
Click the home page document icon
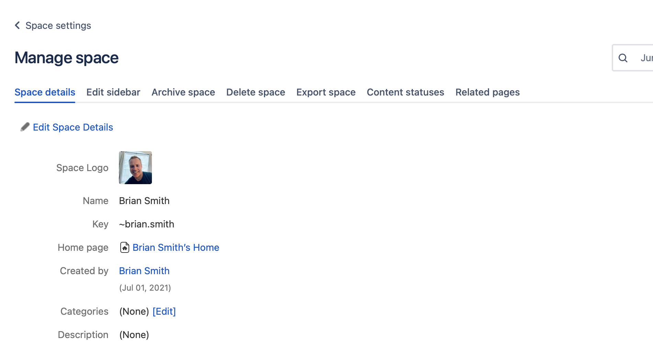click(x=124, y=247)
